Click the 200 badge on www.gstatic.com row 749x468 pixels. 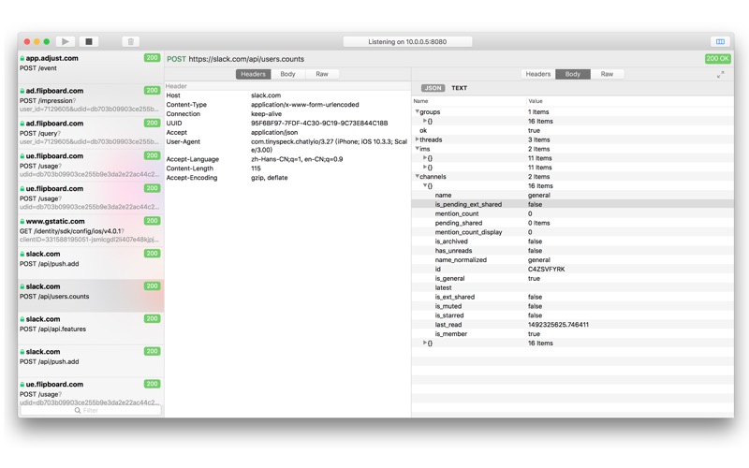pos(152,221)
